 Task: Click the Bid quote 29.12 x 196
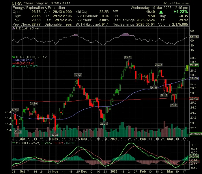62,16
